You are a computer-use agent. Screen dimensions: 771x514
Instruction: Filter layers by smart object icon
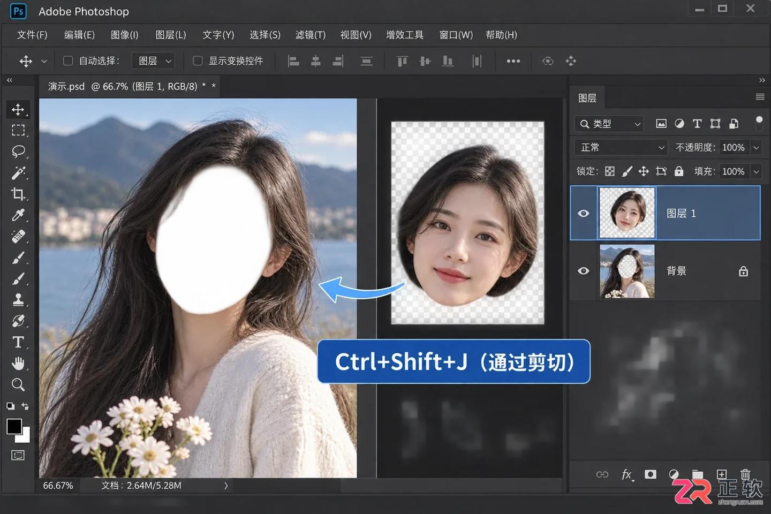[x=734, y=124]
